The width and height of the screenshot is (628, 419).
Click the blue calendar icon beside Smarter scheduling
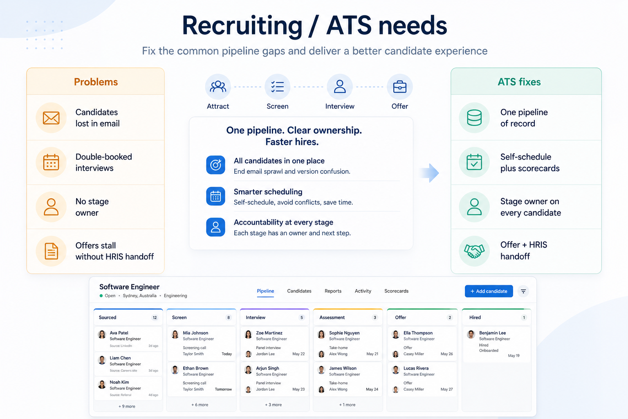pyautogui.click(x=215, y=196)
